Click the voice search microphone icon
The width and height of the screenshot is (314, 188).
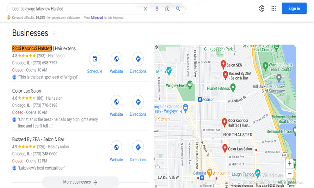(x=157, y=9)
